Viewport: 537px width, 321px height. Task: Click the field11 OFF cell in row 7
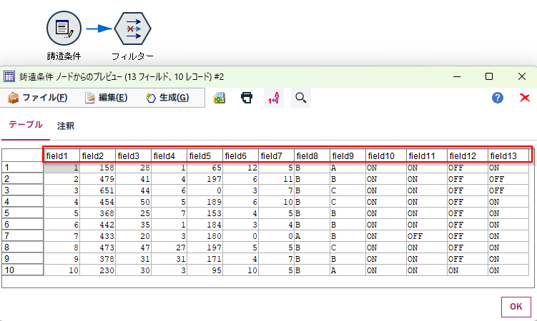[427, 236]
